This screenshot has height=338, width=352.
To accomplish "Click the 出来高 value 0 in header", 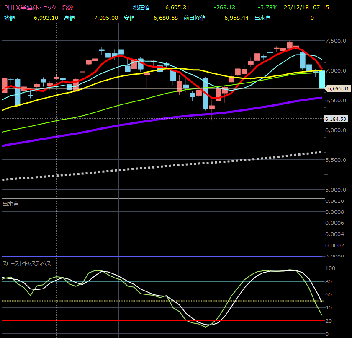I will tap(312, 18).
